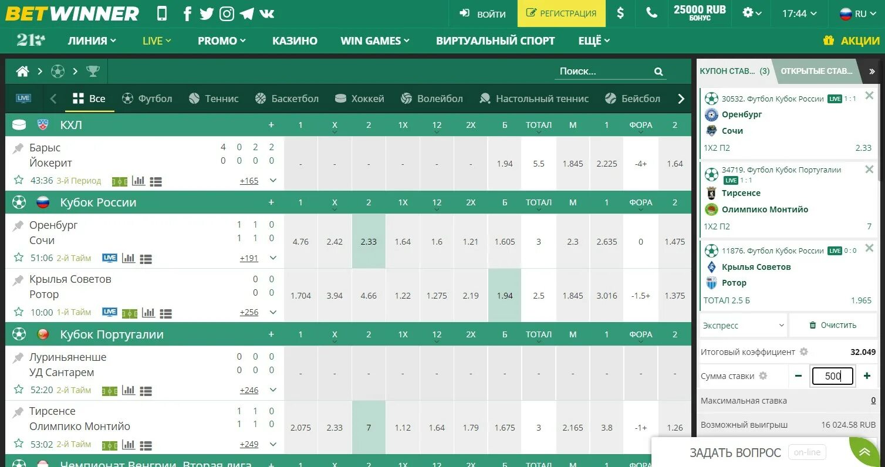This screenshot has width=885, height=467.
Task: Open Экспресс bet type dropdown
Action: point(744,325)
